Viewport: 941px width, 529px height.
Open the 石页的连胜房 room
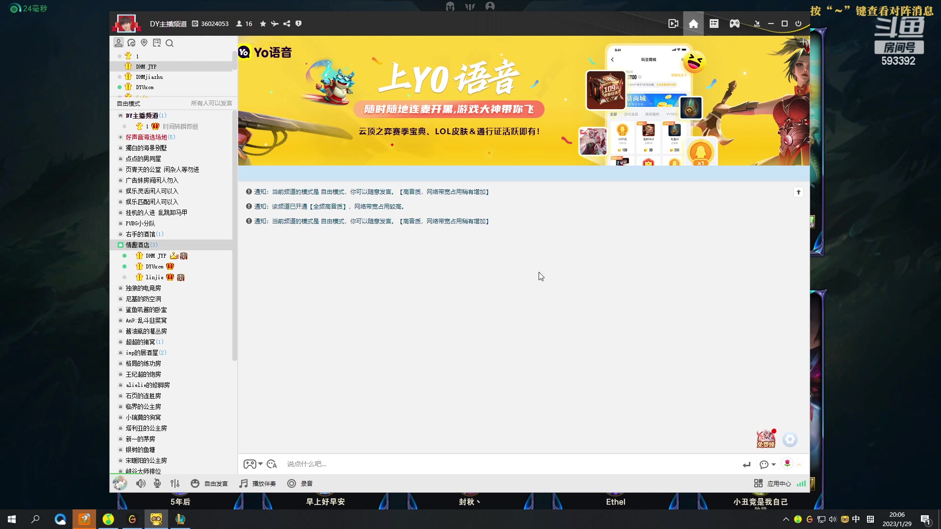(143, 396)
